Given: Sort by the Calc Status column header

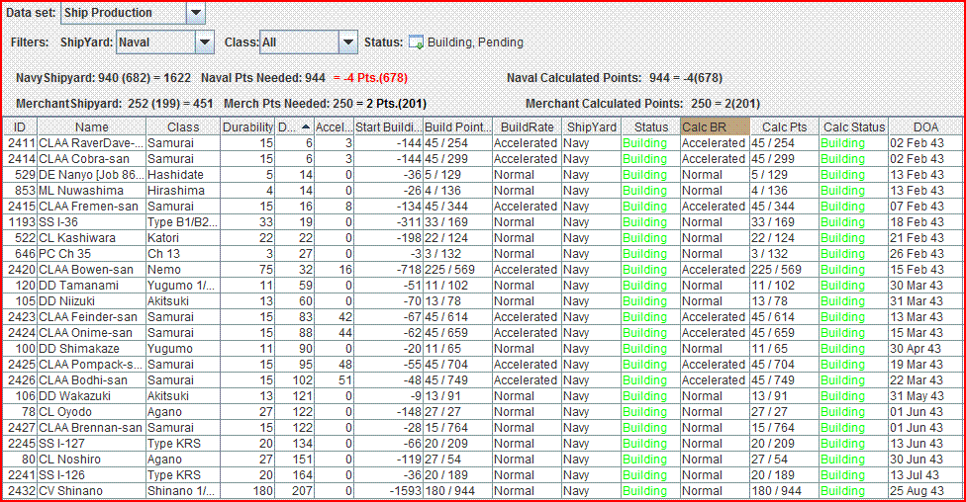Looking at the screenshot, I should point(854,127).
